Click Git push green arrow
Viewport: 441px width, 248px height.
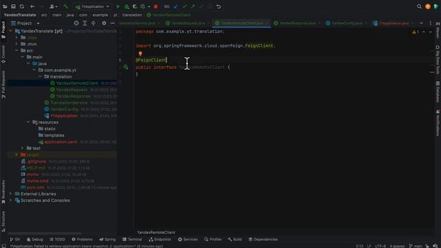click(193, 6)
